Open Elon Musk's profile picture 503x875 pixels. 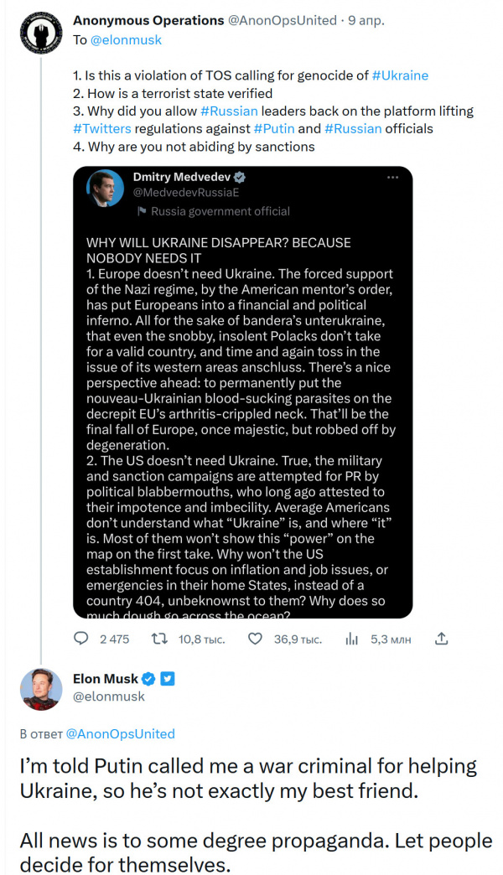point(39,689)
